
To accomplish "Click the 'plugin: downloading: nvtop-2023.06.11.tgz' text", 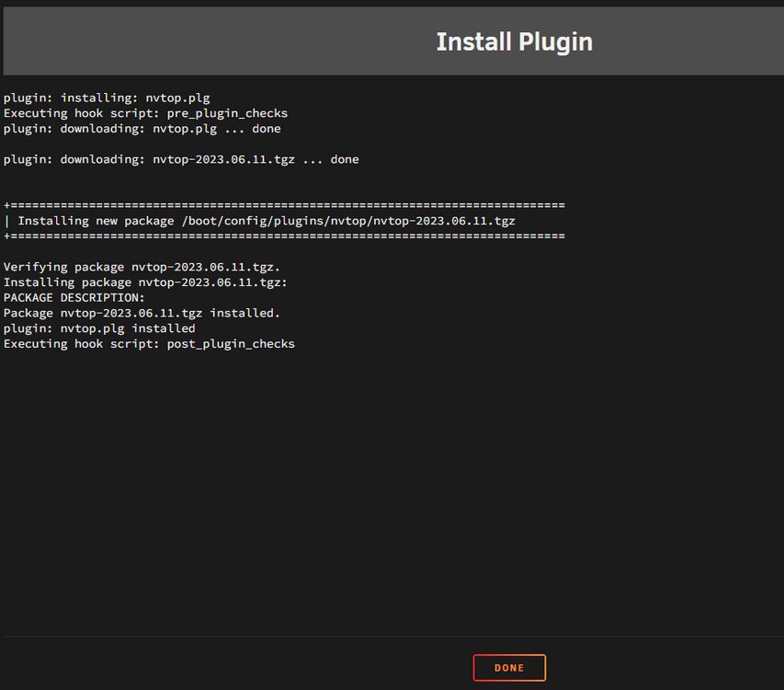I will point(149,159).
